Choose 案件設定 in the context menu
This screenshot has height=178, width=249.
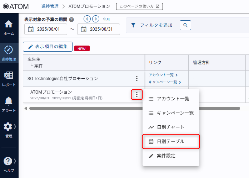pyautogui.click(x=166, y=156)
